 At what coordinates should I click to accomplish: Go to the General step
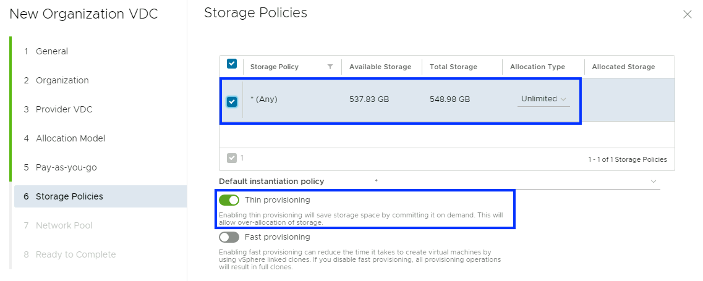52,51
